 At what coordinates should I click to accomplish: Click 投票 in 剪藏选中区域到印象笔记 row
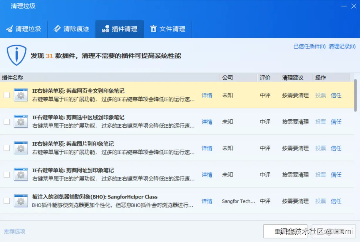321,122
